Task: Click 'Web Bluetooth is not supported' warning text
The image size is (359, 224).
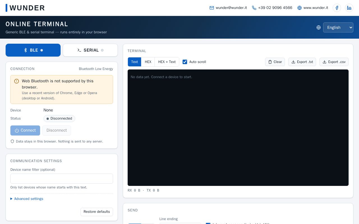Action: tap(58, 84)
